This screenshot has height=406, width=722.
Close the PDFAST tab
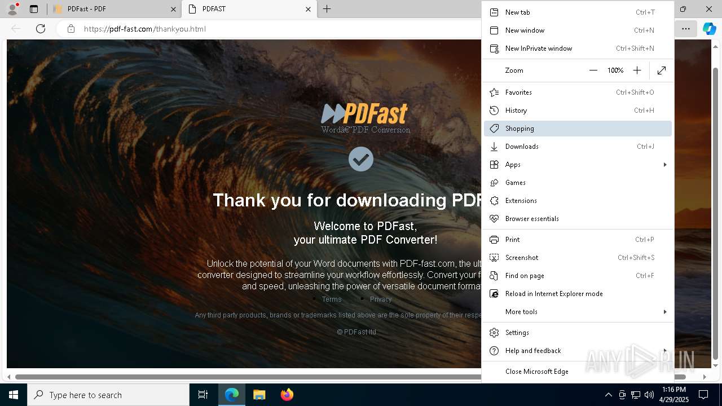coord(308,9)
